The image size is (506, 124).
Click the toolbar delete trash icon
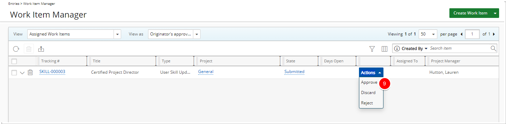(x=29, y=49)
